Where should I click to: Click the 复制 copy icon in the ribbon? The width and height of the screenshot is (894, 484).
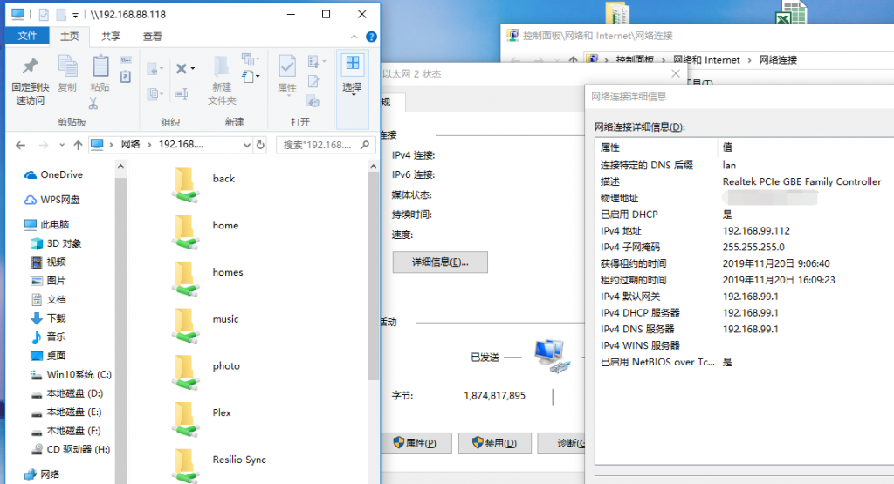pyautogui.click(x=68, y=66)
